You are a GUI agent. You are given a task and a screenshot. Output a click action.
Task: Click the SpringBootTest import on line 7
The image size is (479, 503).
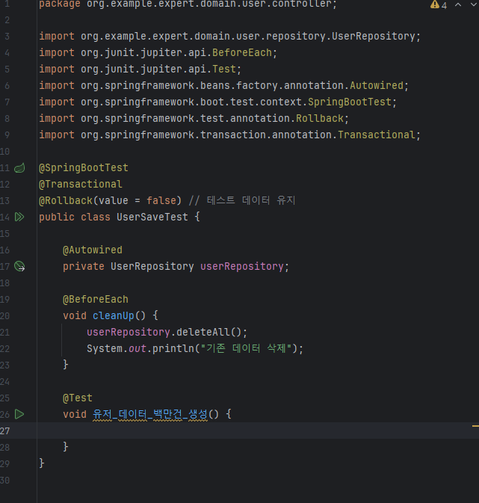click(217, 102)
